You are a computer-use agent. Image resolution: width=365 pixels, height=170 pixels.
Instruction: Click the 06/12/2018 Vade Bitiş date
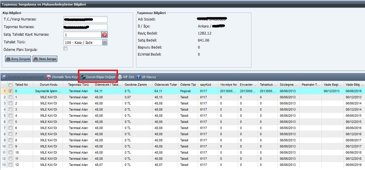[x=354, y=159]
